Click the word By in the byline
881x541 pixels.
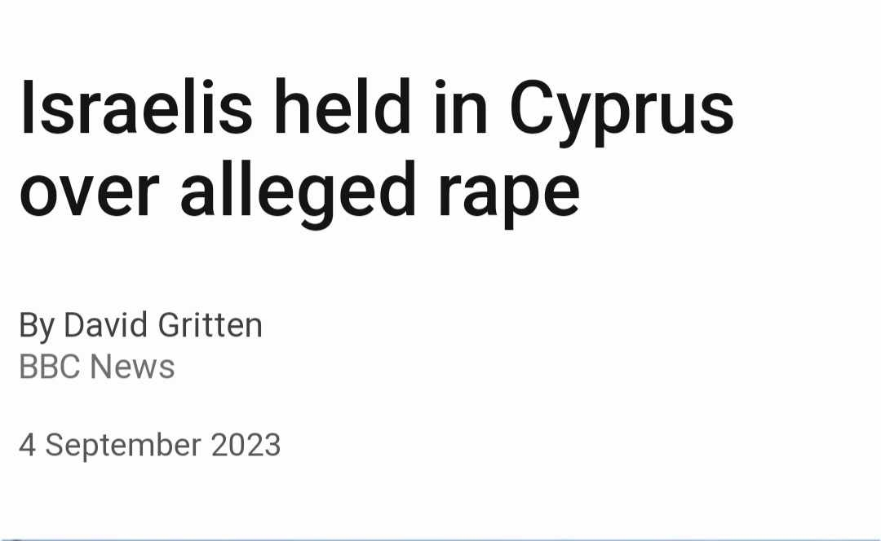pos(37,326)
